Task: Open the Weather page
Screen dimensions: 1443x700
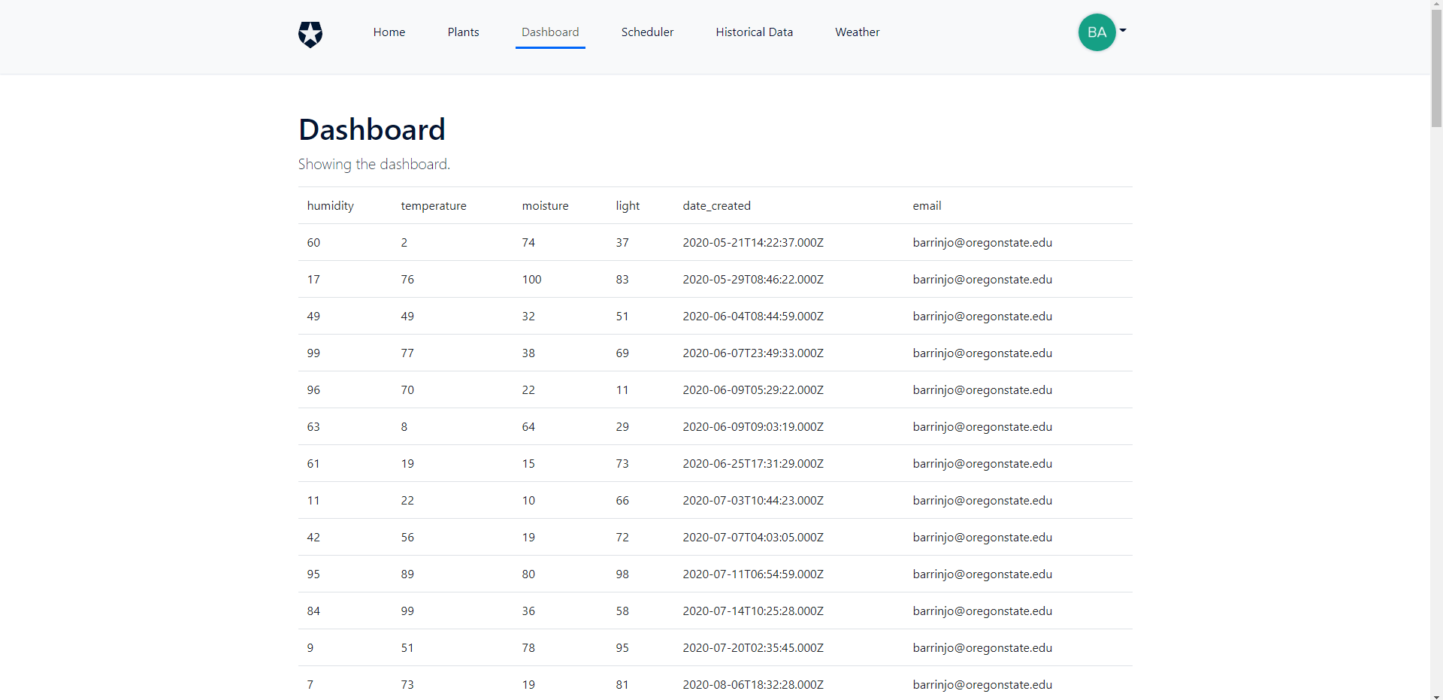Action: pyautogui.click(x=857, y=32)
